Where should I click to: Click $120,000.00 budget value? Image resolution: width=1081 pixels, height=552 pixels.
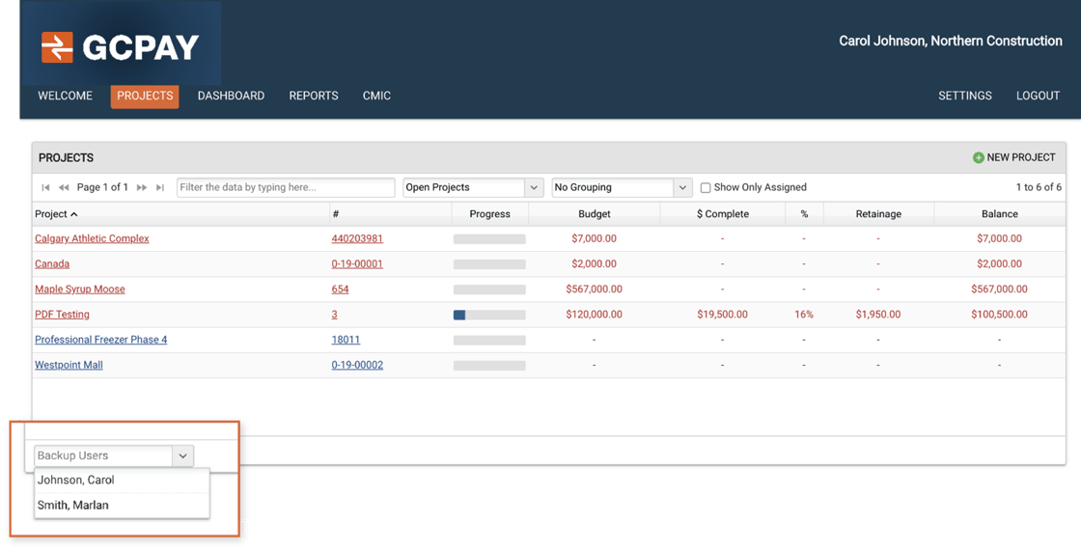[595, 315]
